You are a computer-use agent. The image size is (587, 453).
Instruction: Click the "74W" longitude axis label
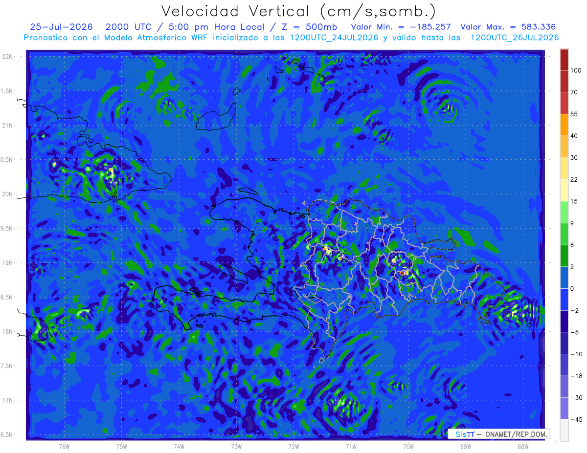click(179, 447)
